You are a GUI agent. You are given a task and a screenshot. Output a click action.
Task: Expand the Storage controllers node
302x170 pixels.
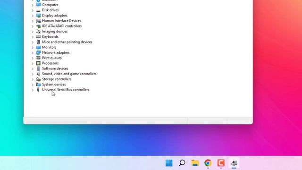33,79
